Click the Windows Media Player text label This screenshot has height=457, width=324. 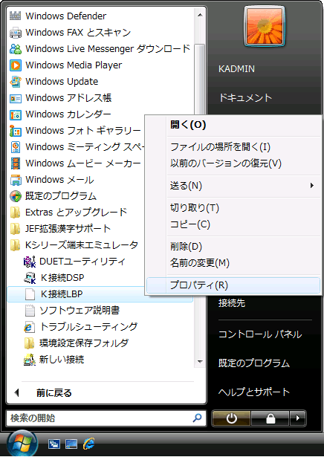tap(74, 65)
